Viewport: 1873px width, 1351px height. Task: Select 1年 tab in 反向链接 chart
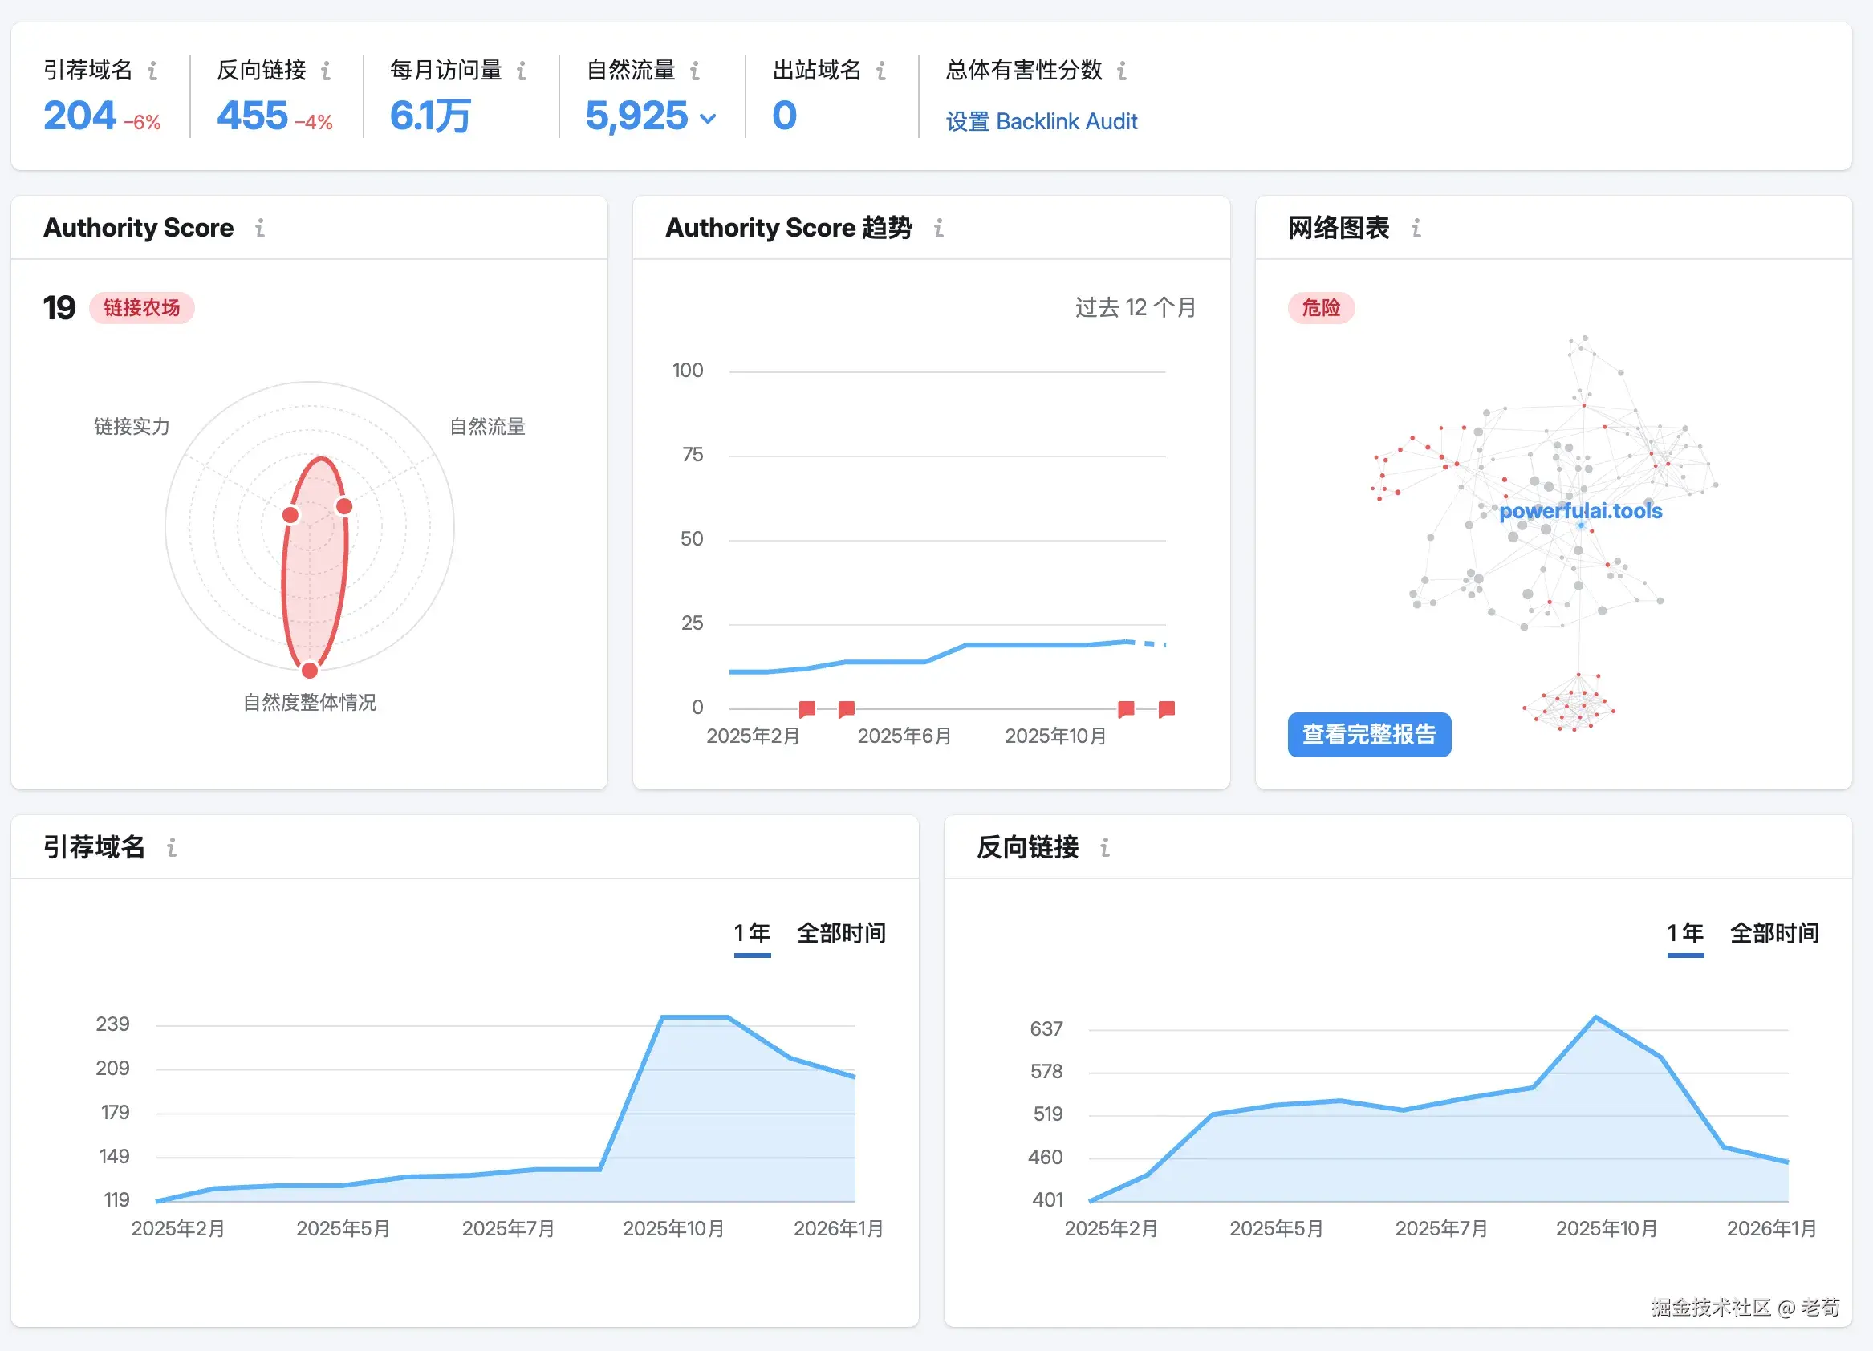[1684, 933]
